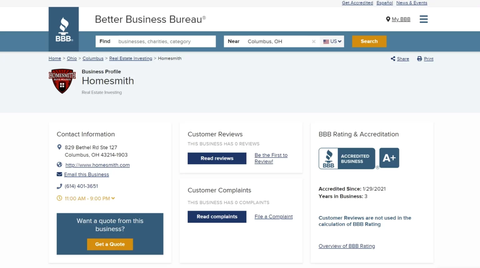Go to Home breadcrumb
The height and width of the screenshot is (268, 480).
click(x=55, y=58)
